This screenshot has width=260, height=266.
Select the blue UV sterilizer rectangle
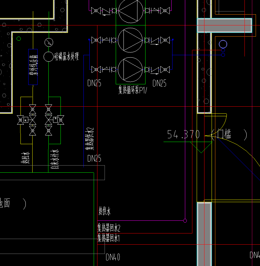(33, 67)
